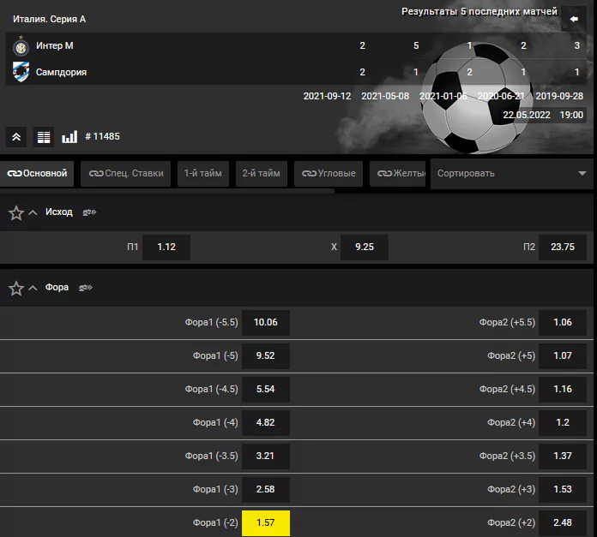Select Фора2 (+5.5) odds 1.06

click(563, 322)
